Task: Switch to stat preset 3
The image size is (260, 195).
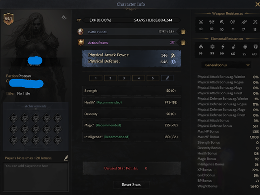Action: point(124,78)
